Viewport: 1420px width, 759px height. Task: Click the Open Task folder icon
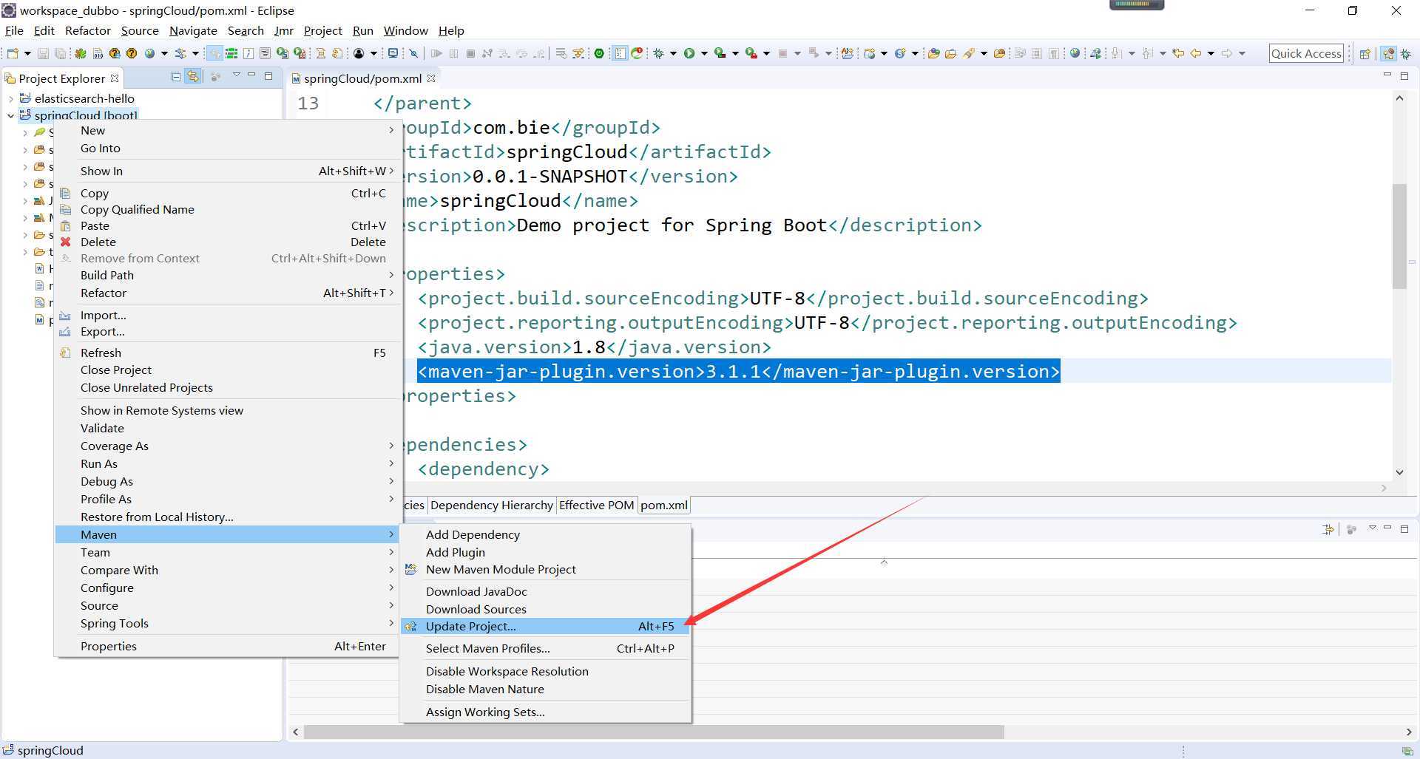point(951,53)
